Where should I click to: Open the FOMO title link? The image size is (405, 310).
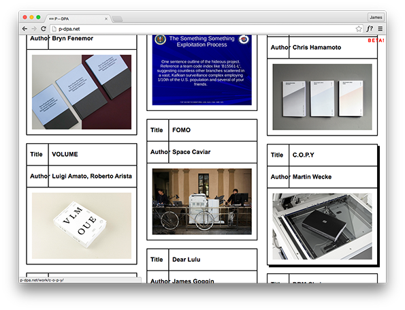[181, 130]
